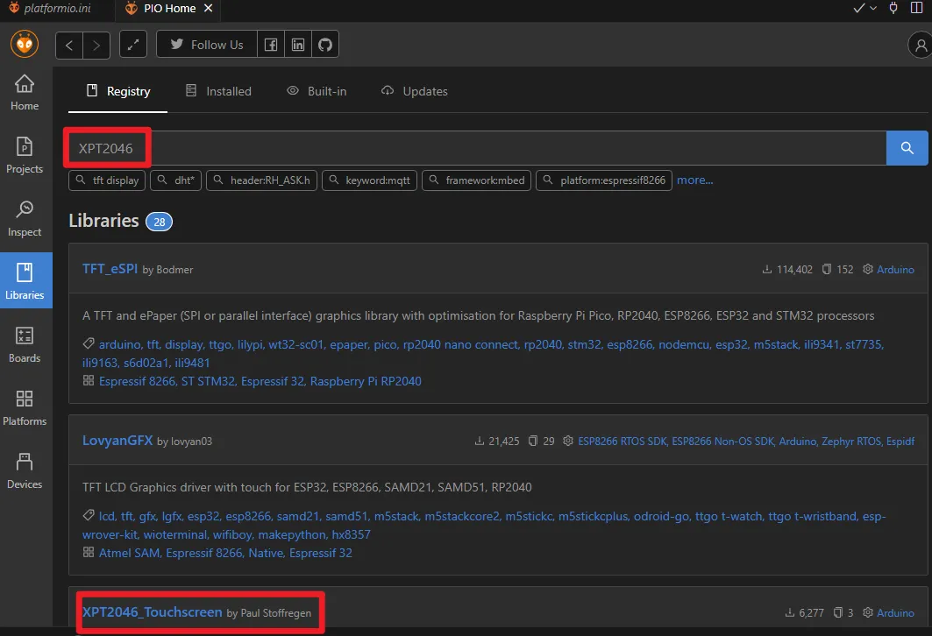The image size is (932, 636).
Task: Click the 'more...' search examples link
Action: tap(695, 180)
